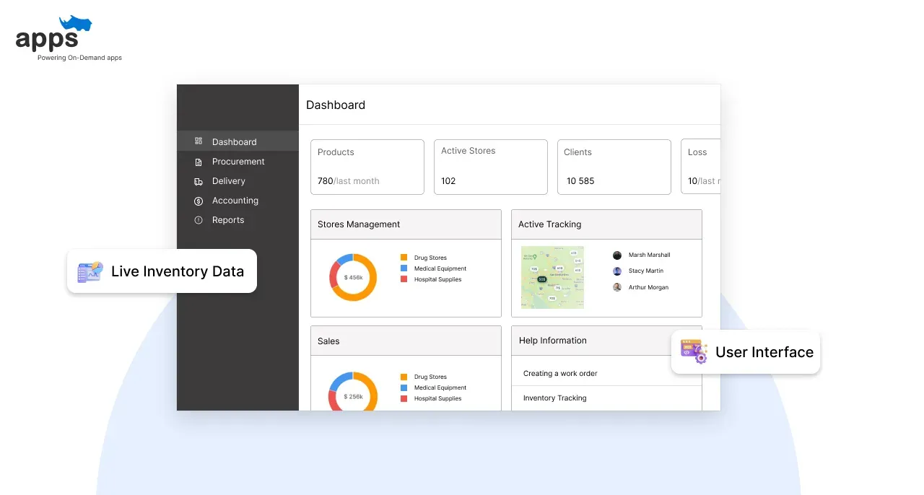Click Marsh Marshall's avatar
924x495 pixels.
click(x=617, y=255)
